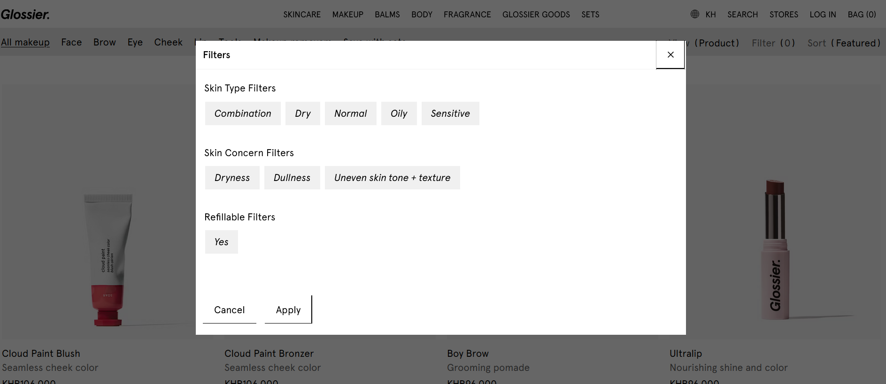Viewport: 886px width, 384px height.
Task: Close the Filters dialog with the X
Action: pyautogui.click(x=670, y=55)
